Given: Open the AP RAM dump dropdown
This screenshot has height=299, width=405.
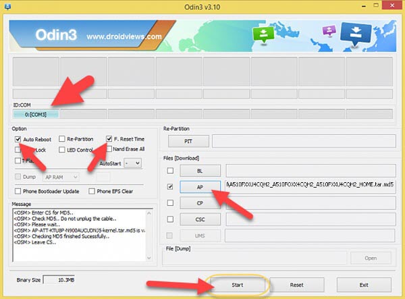Looking at the screenshot, I should point(61,177).
